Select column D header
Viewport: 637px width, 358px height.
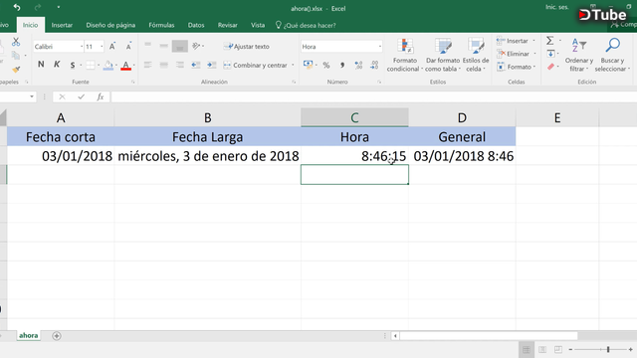[462, 117]
